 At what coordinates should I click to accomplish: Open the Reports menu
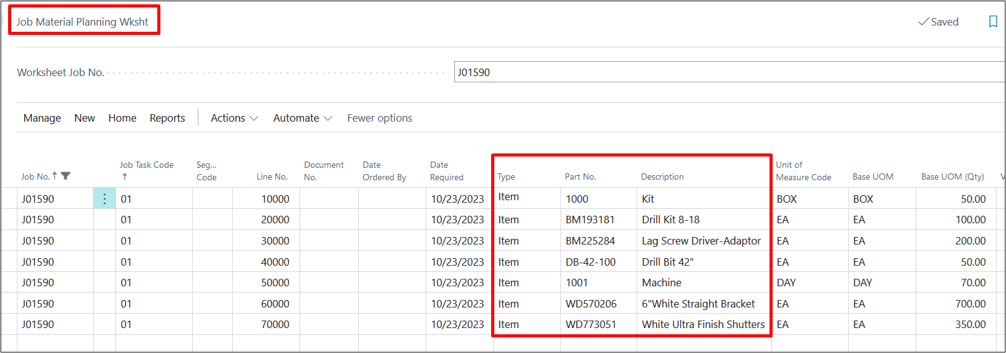tap(167, 118)
